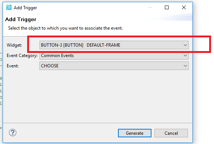Expand the Widget dropdown arrow
Viewport: 214px width, 144px height.
(185, 45)
